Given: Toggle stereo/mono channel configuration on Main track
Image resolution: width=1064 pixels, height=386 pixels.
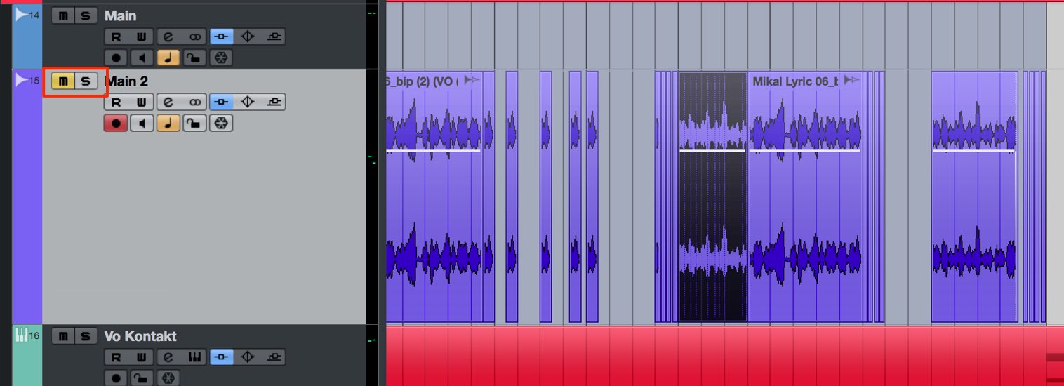Looking at the screenshot, I should [x=194, y=37].
